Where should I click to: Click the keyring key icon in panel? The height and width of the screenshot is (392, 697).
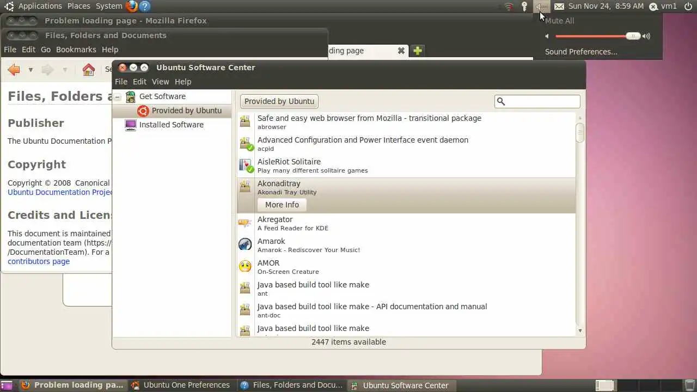point(524,7)
